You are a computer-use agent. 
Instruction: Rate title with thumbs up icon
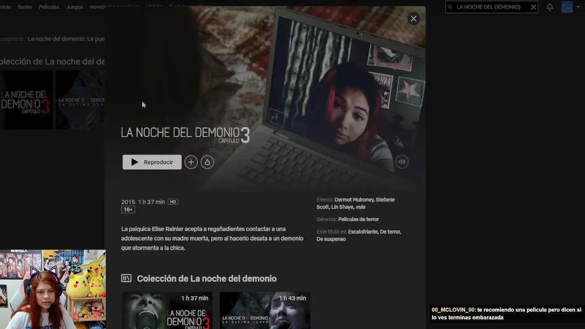207,162
